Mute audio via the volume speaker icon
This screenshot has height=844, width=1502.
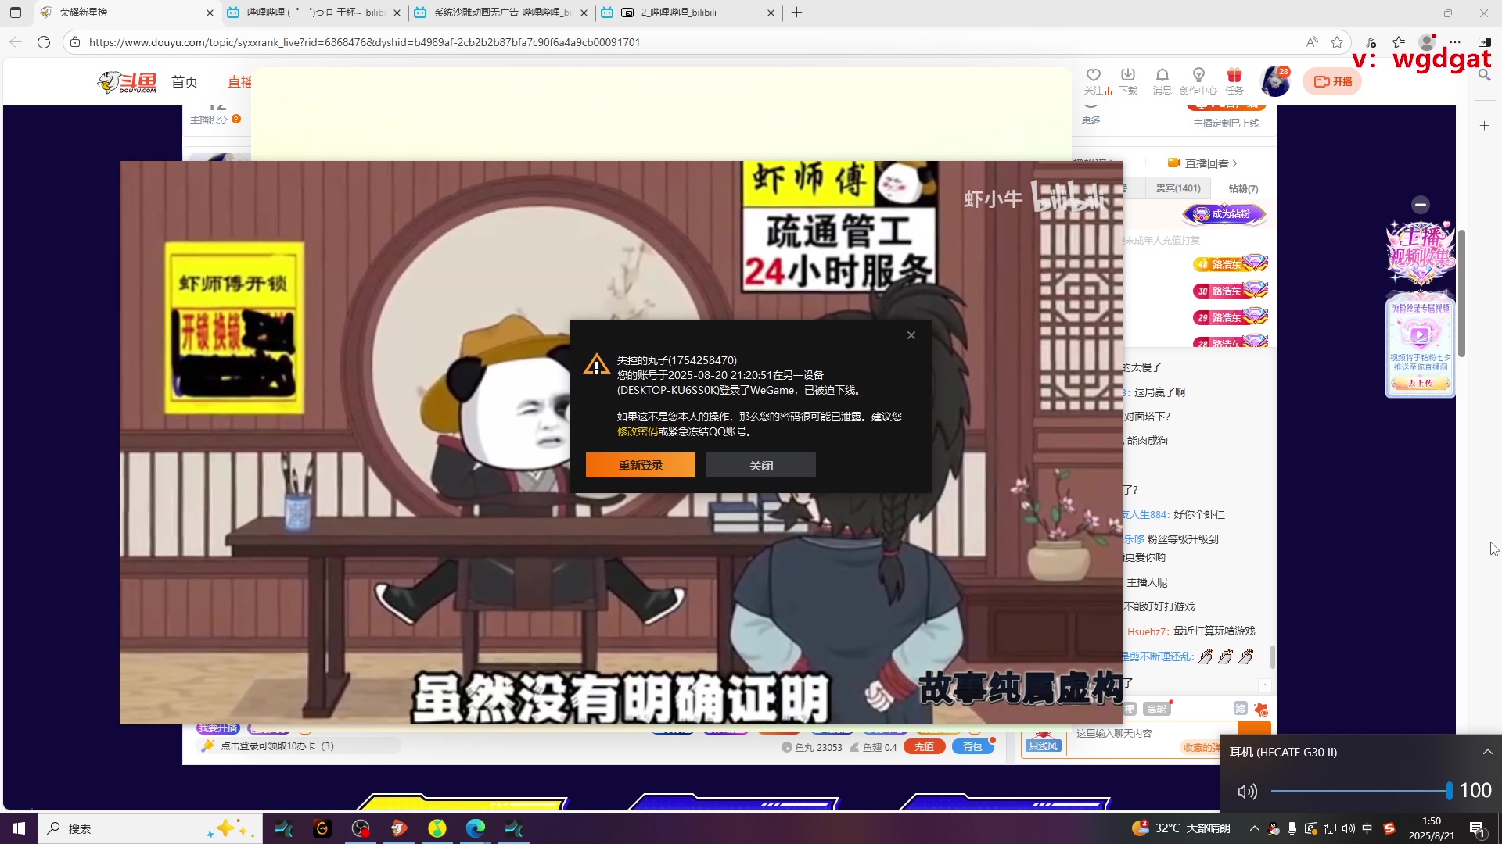point(1247,792)
